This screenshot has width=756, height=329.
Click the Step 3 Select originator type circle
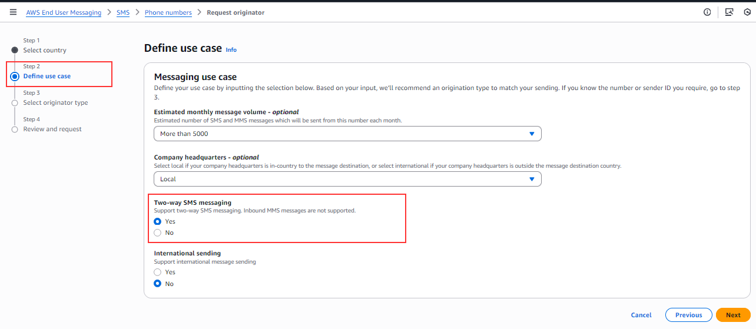15,103
